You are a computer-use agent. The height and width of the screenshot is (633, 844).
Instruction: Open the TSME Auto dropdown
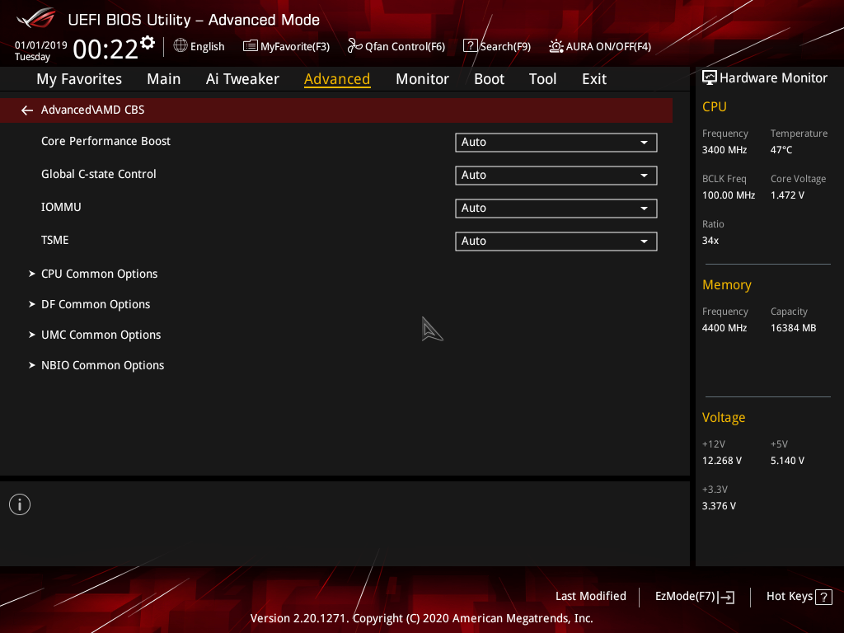[x=556, y=241]
